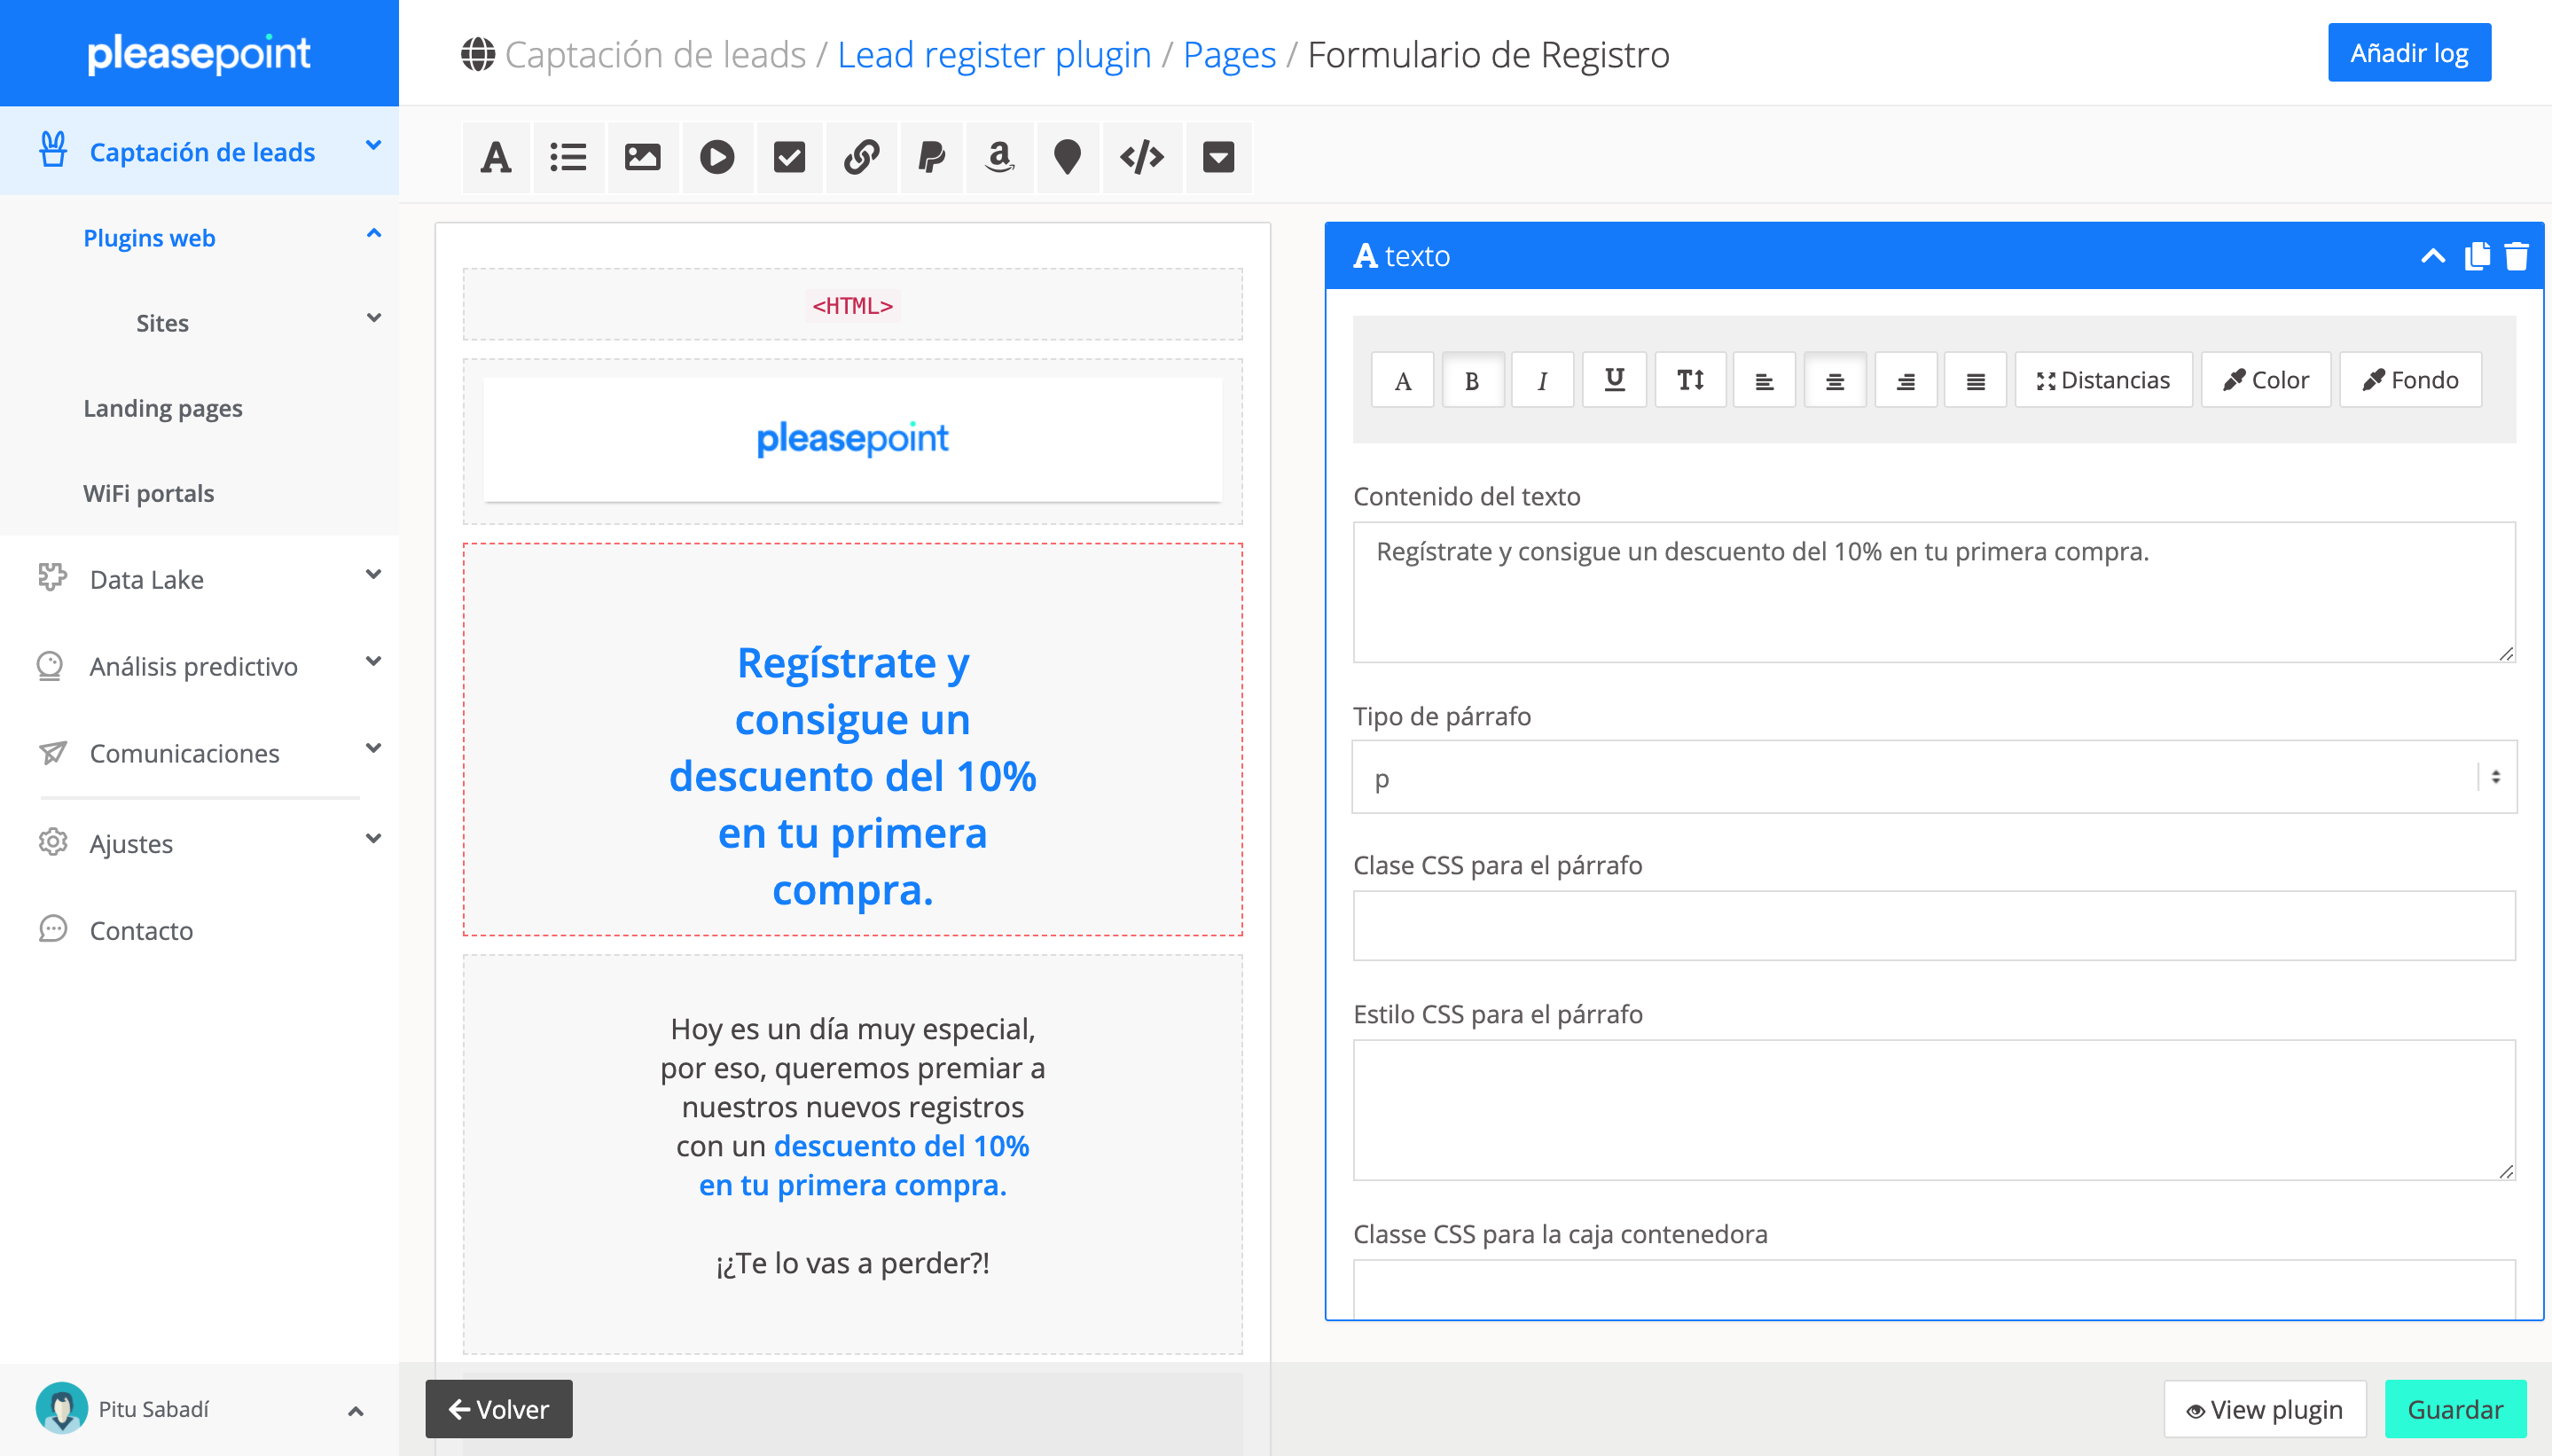
Task: Collapse the texto panel with chevron
Action: [2432, 256]
